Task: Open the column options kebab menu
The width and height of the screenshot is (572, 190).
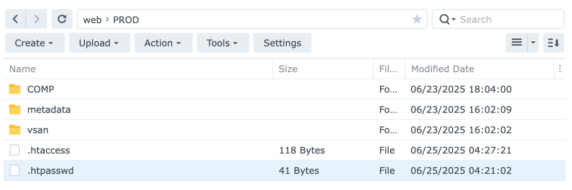Action: 560,69
